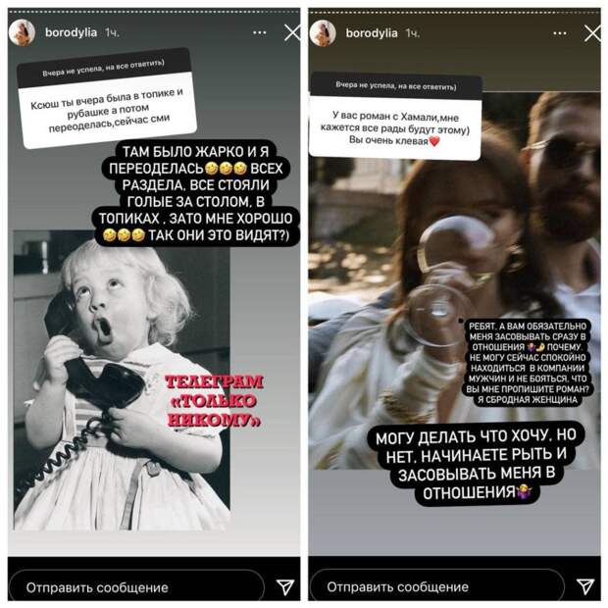Open the borodylia avatar in the right story
This screenshot has height=608, width=608.
(x=323, y=33)
